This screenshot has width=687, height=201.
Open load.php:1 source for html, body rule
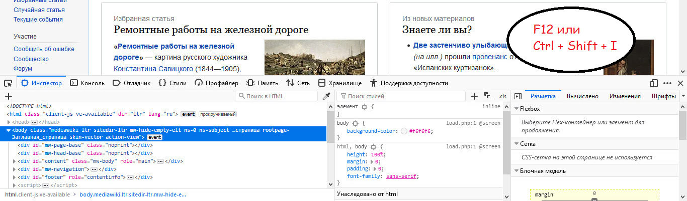pyautogui.click(x=473, y=147)
